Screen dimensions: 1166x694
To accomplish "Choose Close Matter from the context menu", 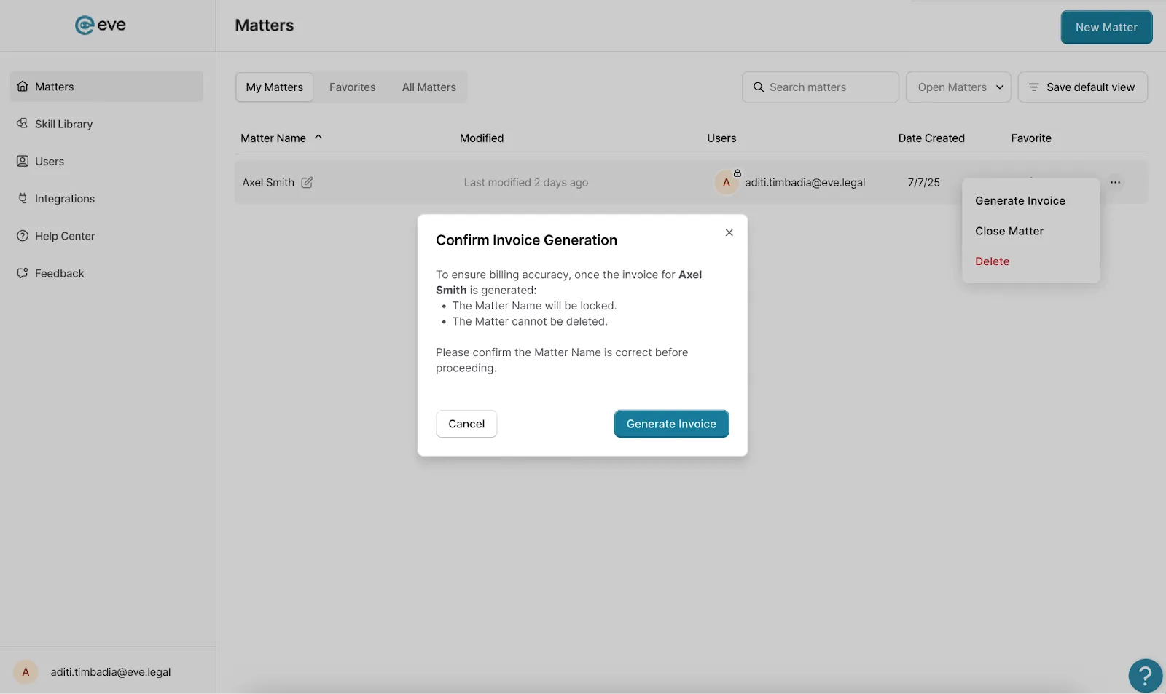I will pos(1009,231).
